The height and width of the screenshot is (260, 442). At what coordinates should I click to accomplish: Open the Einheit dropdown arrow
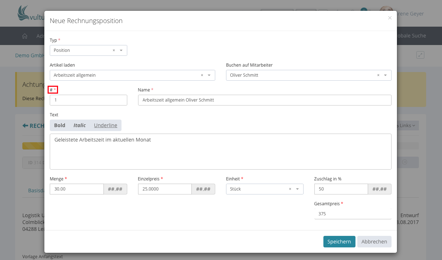coord(297,189)
